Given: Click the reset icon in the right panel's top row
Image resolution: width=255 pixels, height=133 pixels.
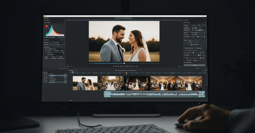Looking at the screenshot, I should tap(205, 25).
